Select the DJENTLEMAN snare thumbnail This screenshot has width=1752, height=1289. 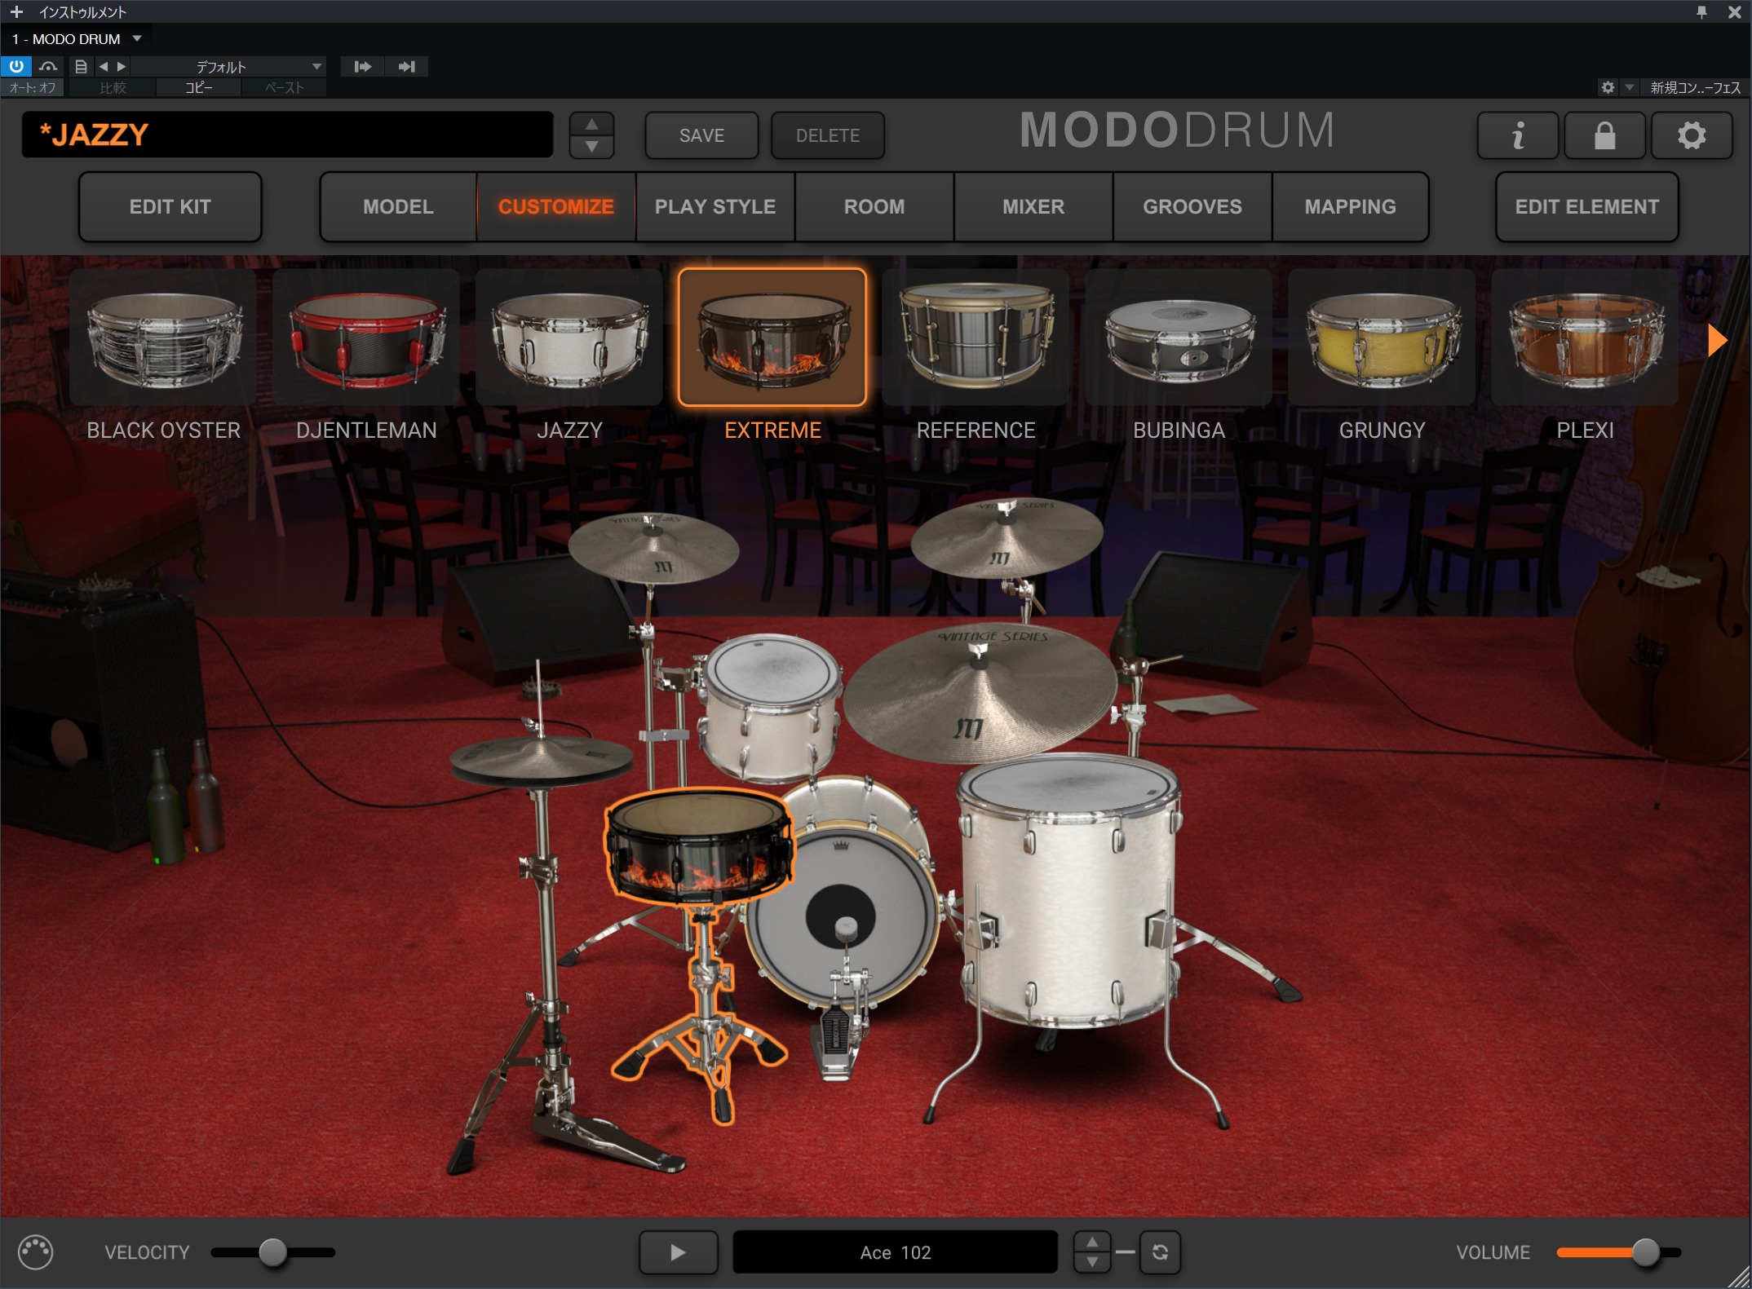(366, 337)
